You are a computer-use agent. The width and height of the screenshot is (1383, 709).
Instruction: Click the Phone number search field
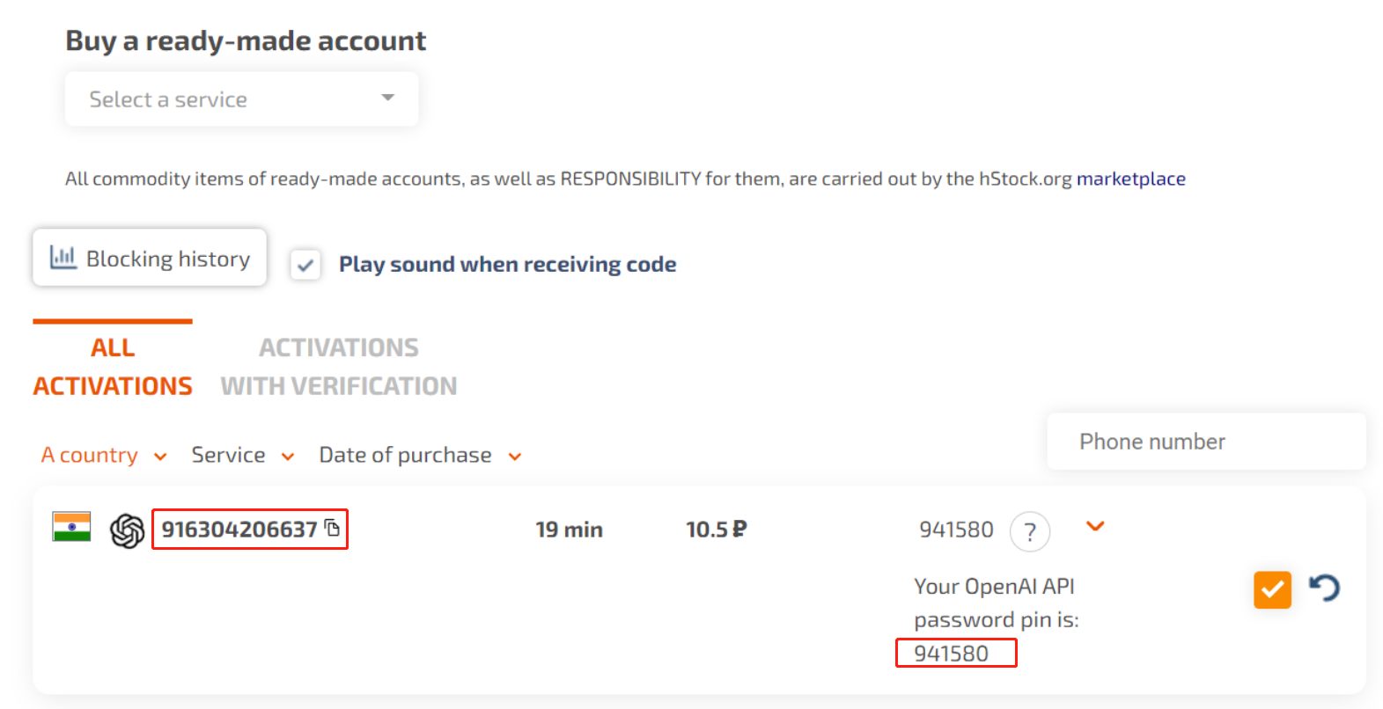(x=1206, y=442)
